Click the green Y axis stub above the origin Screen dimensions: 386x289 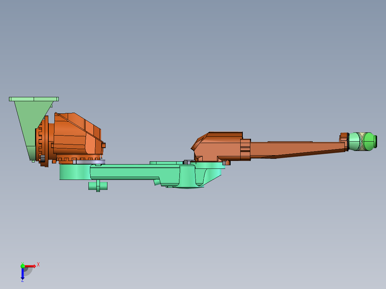[23, 263]
